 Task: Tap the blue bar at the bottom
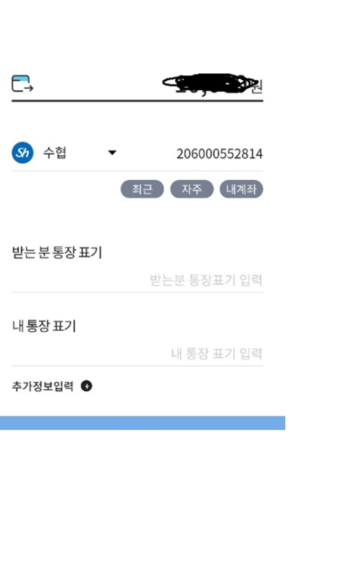pyautogui.click(x=142, y=423)
